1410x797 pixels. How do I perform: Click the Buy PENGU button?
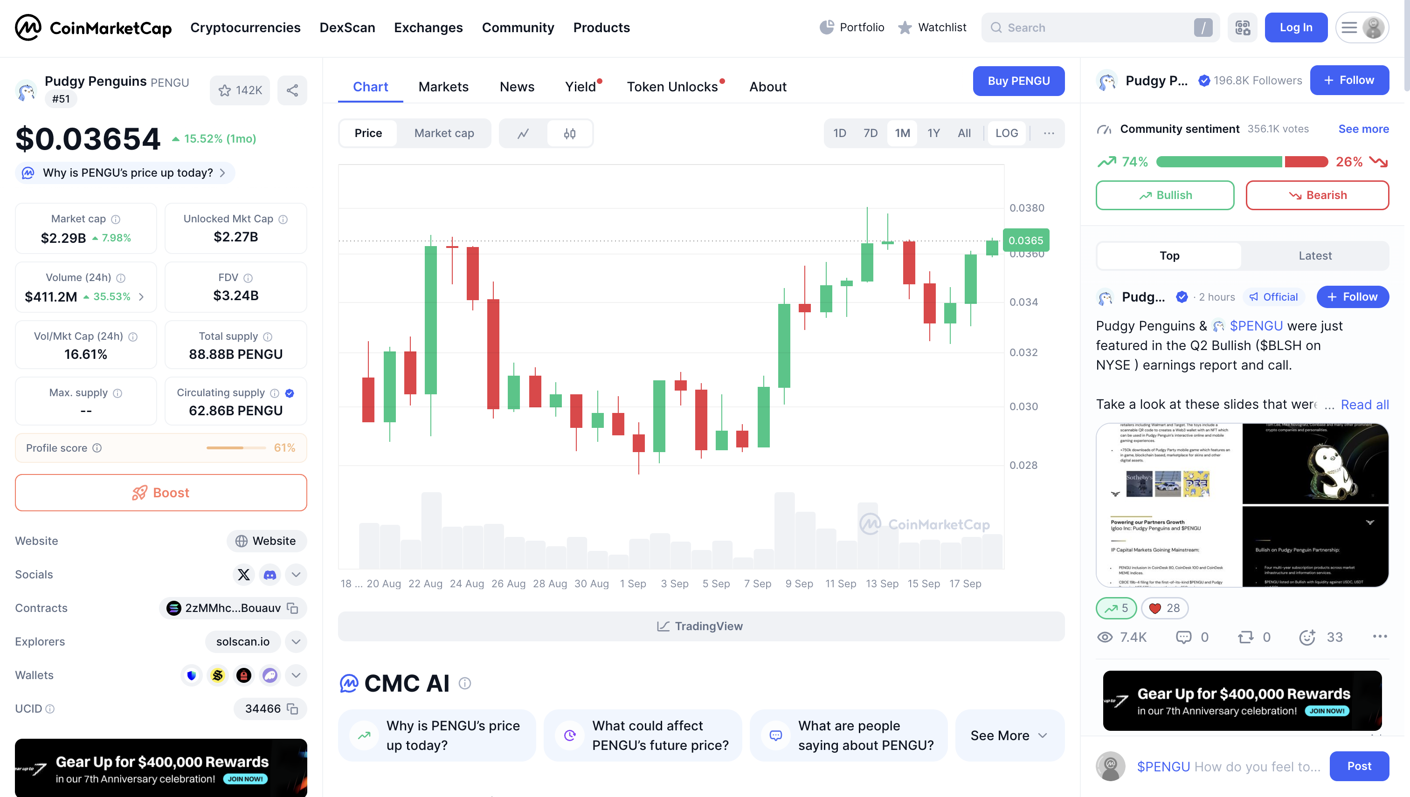click(x=1018, y=81)
